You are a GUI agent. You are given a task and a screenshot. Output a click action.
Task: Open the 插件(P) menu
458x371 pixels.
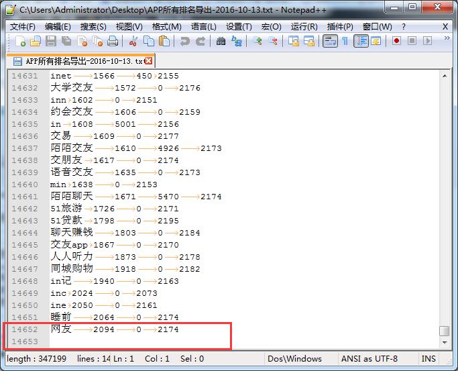click(x=340, y=27)
